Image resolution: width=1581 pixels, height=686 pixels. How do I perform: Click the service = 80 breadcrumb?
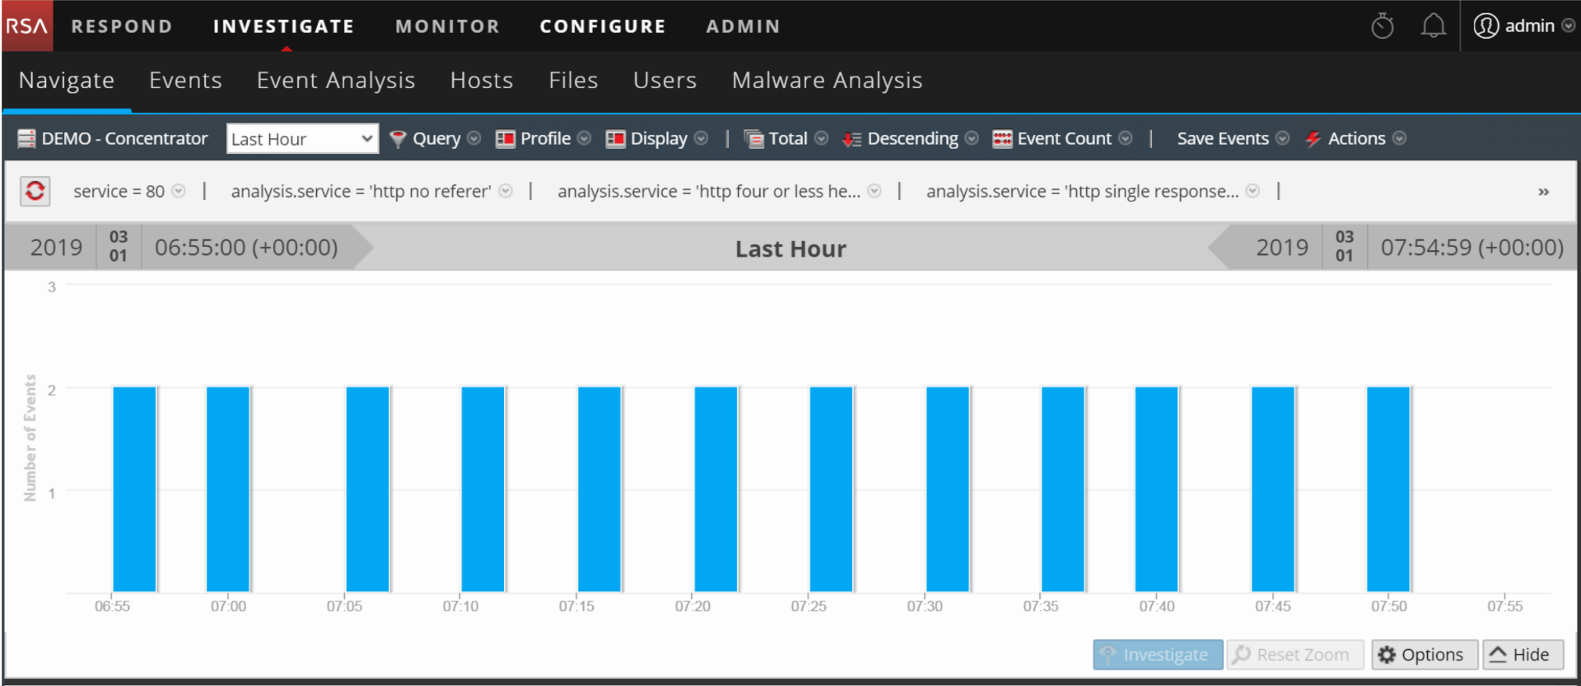click(x=119, y=192)
